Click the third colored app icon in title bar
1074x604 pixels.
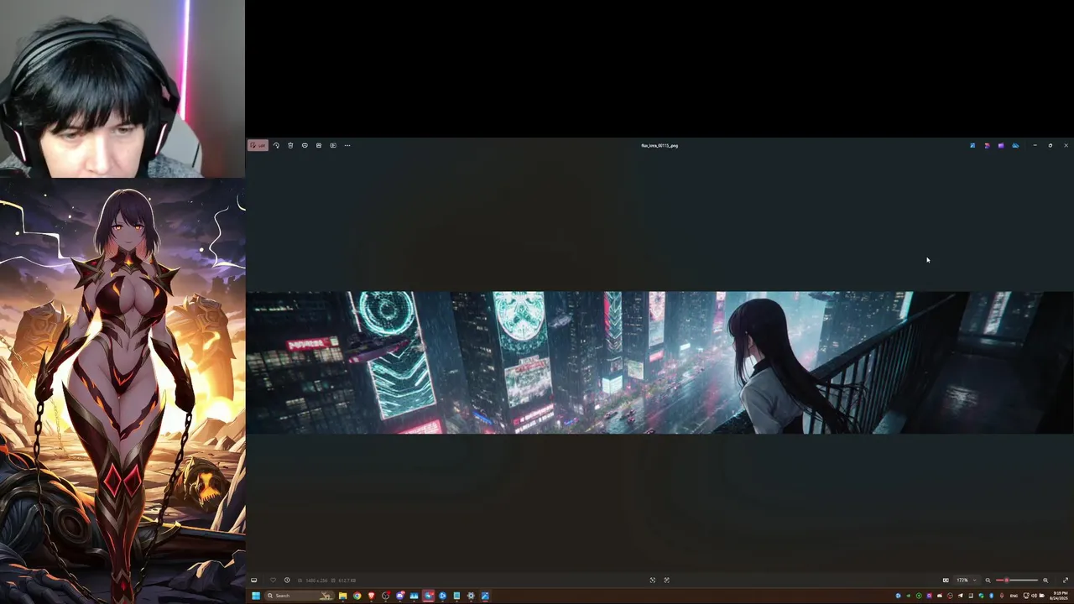pos(1001,145)
